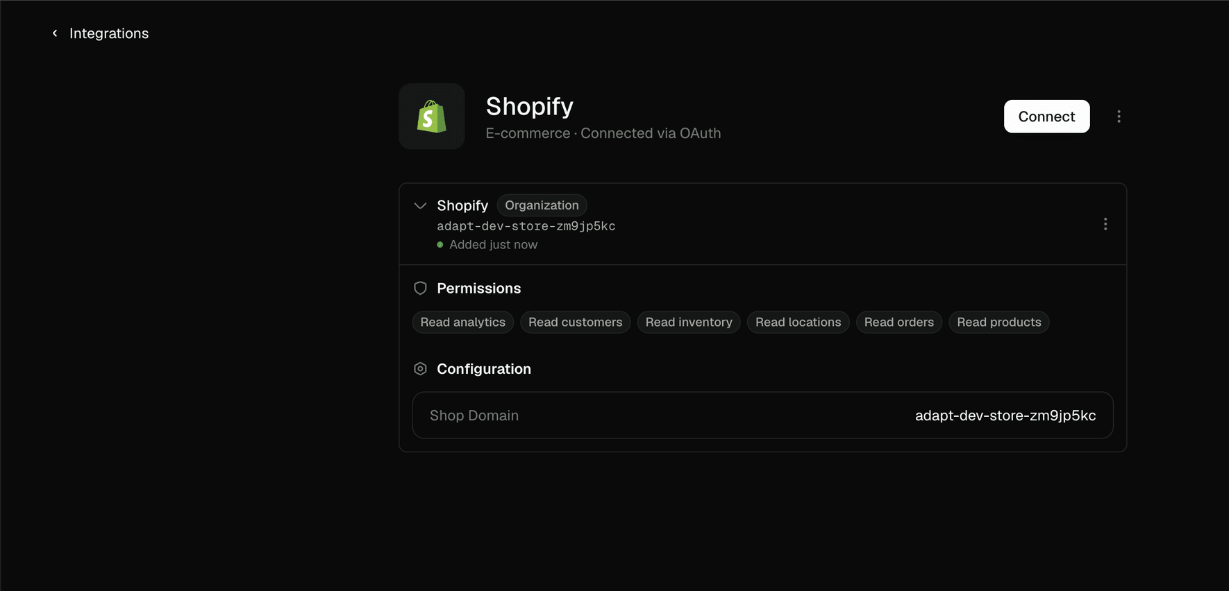Image resolution: width=1229 pixels, height=591 pixels.
Task: Go back to Integrations
Action: (109, 33)
